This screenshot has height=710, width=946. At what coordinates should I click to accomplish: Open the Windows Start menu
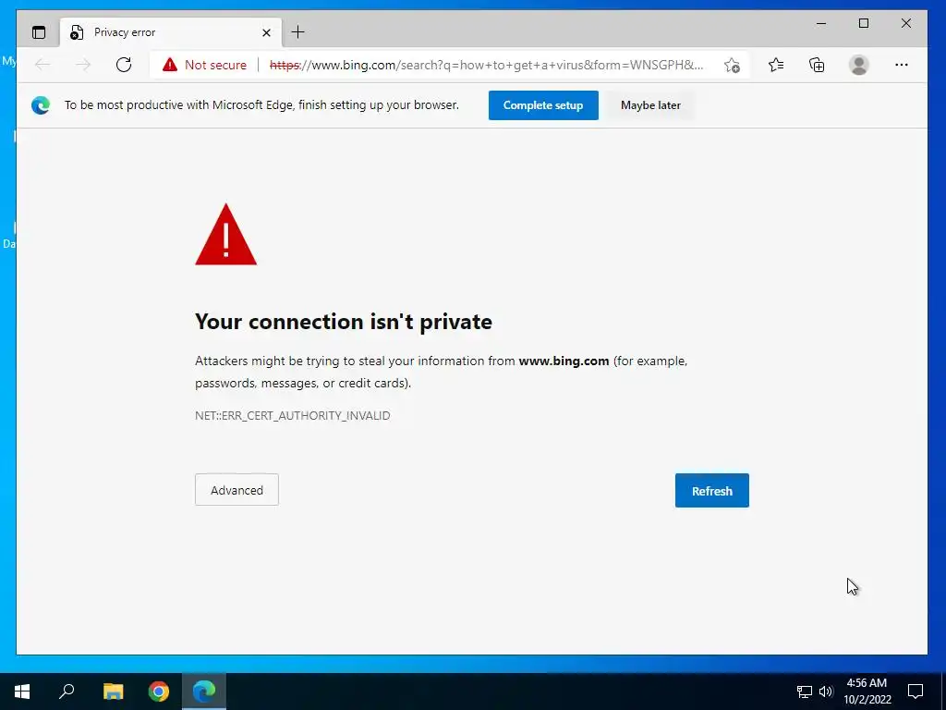tap(22, 692)
